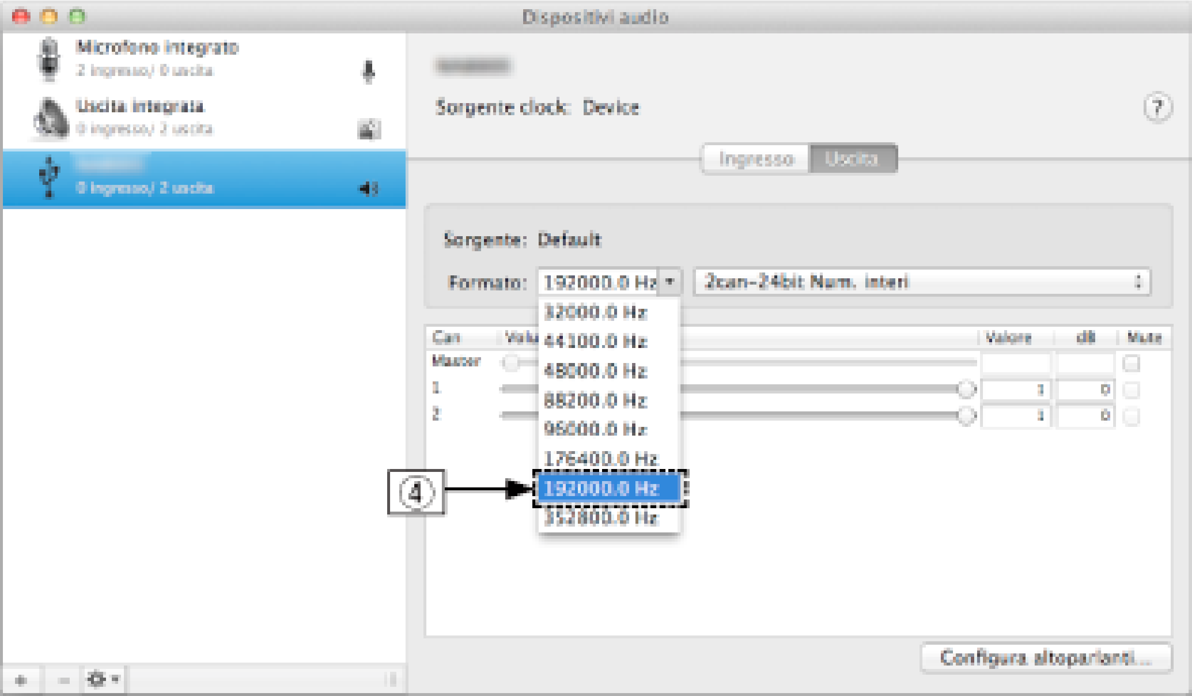Click Configura altoparlanti button
The image size is (1192, 696).
[1045, 658]
